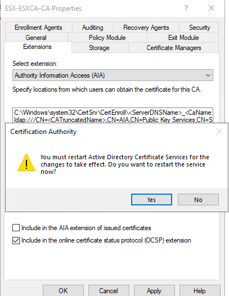Select the CertEnroll file path entry
This screenshot has height=296, width=229.
point(113,113)
